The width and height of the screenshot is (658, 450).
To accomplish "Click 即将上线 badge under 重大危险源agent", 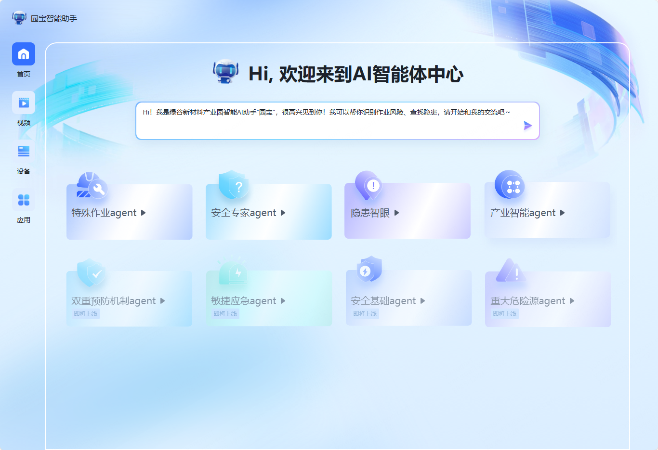I will click(x=505, y=314).
